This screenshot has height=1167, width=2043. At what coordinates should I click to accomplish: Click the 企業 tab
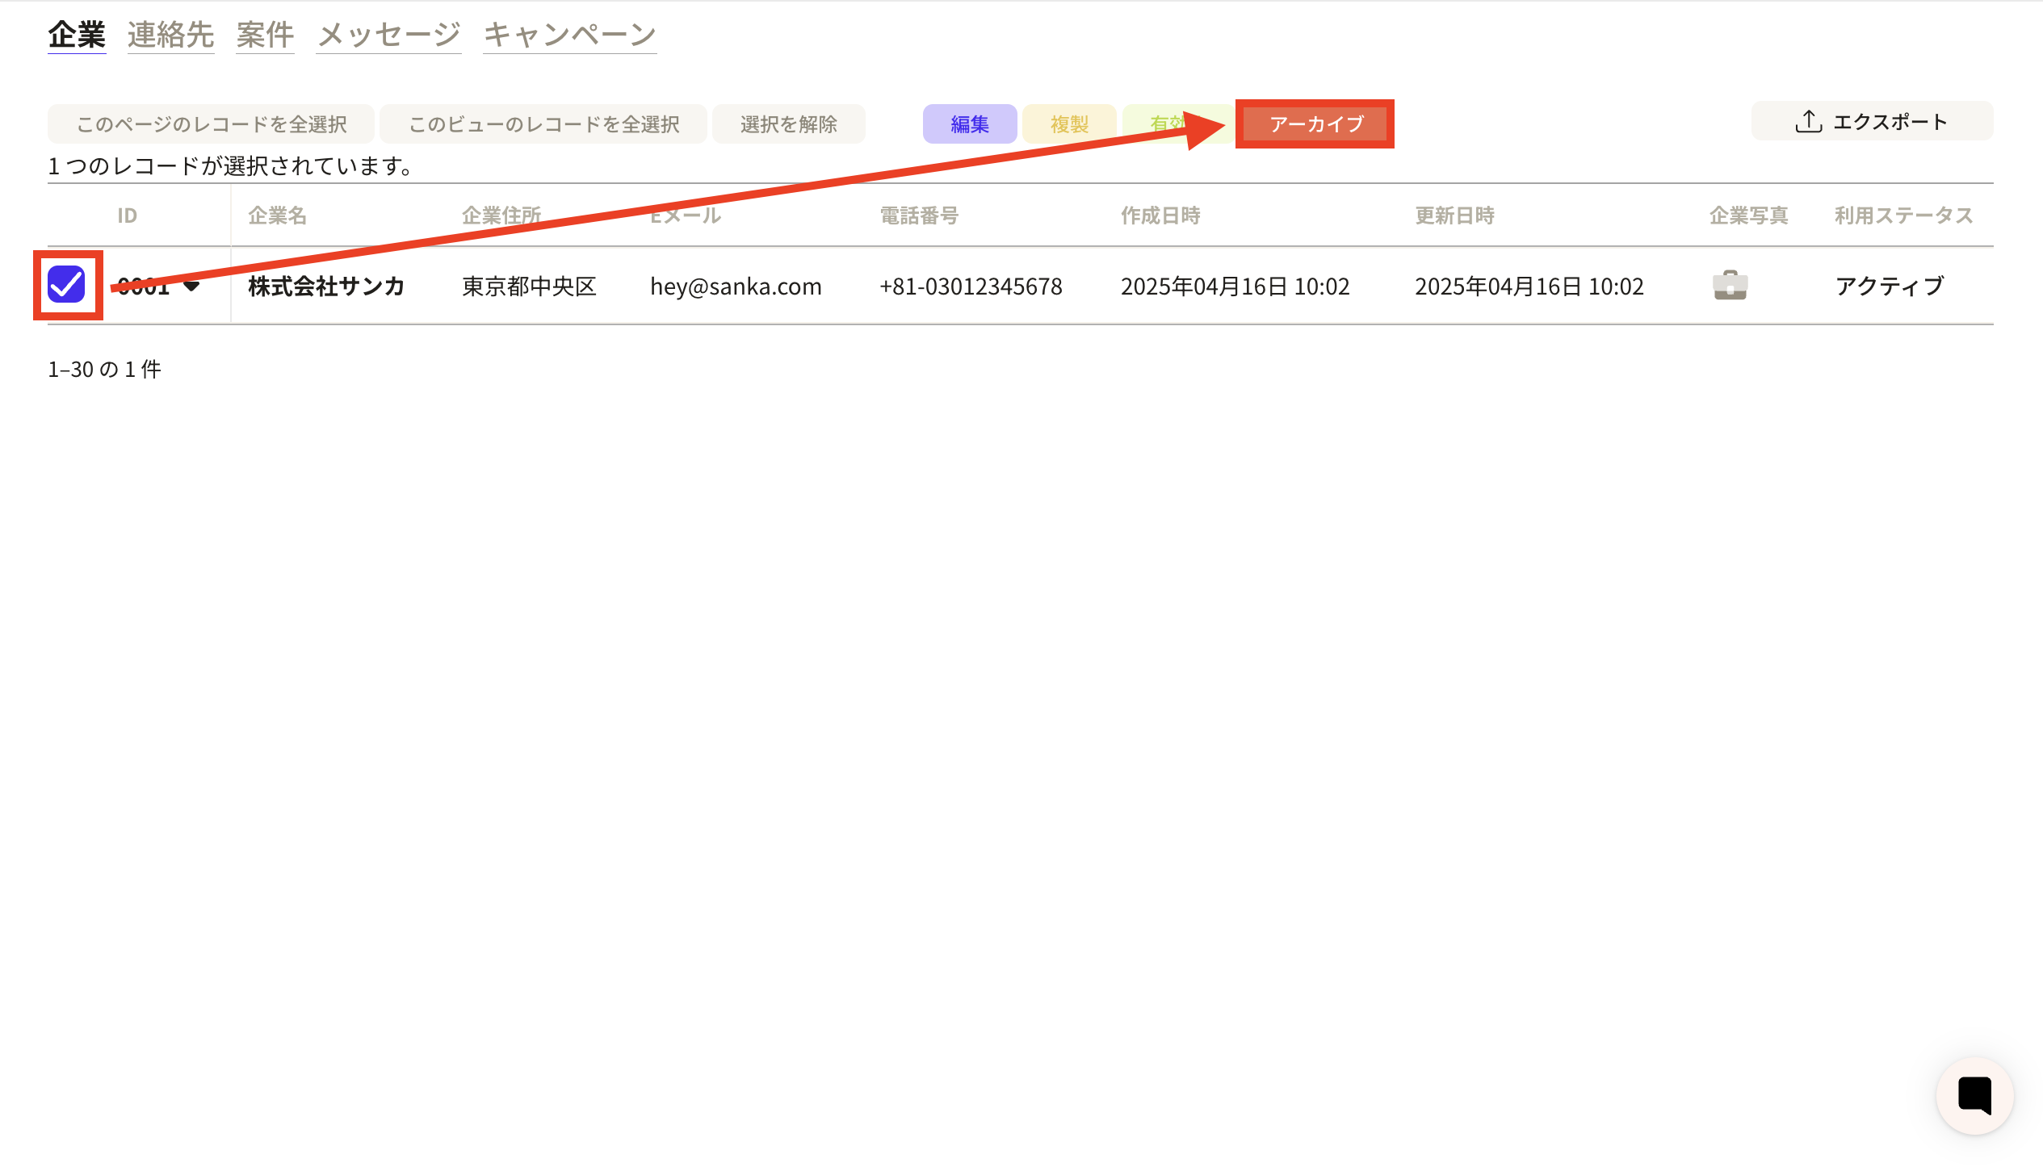(77, 35)
